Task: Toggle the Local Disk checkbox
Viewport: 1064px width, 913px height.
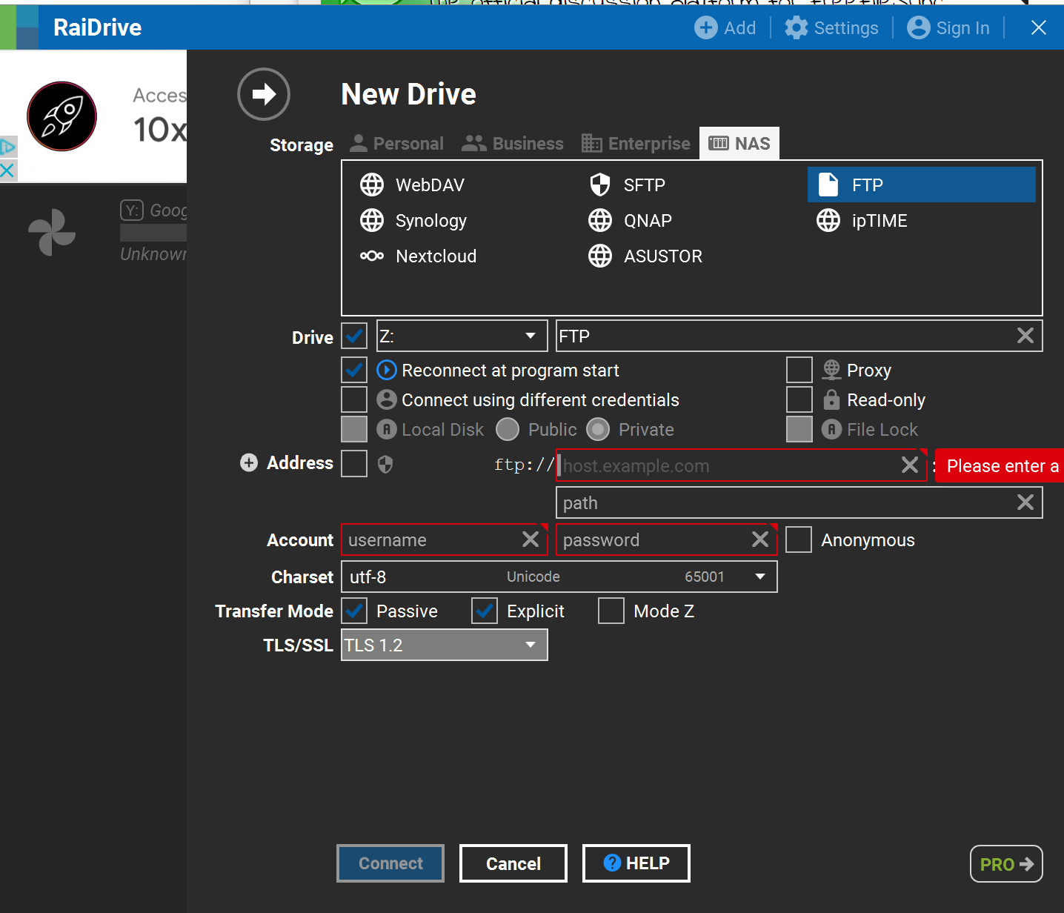Action: pyautogui.click(x=354, y=429)
